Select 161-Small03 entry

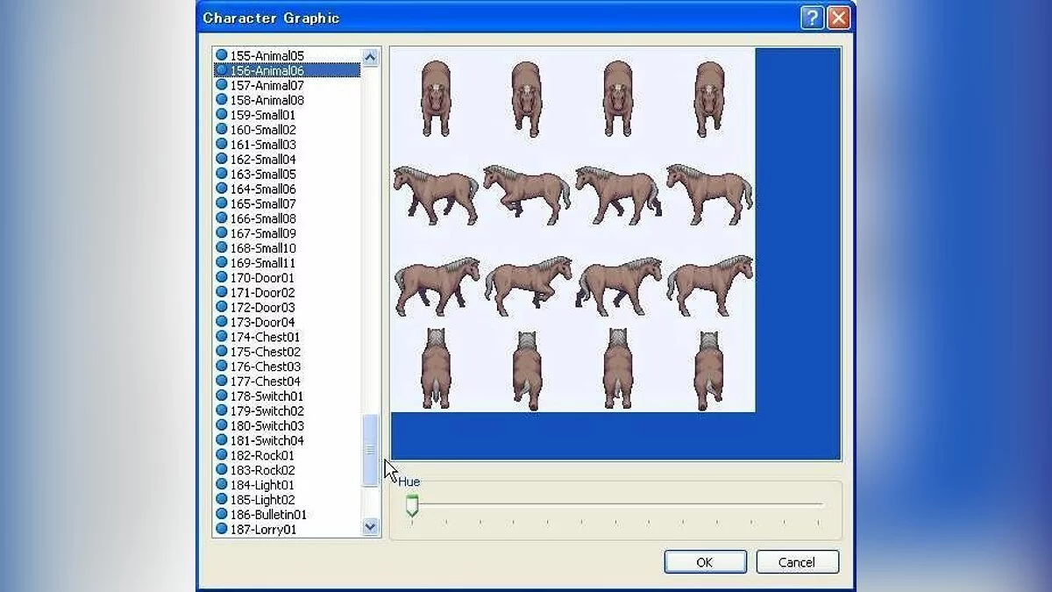click(x=288, y=145)
